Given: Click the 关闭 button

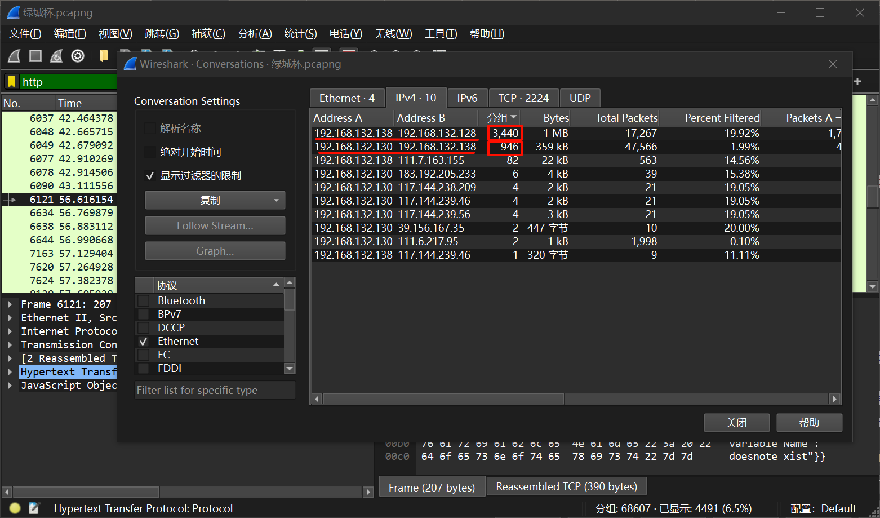Looking at the screenshot, I should (736, 423).
